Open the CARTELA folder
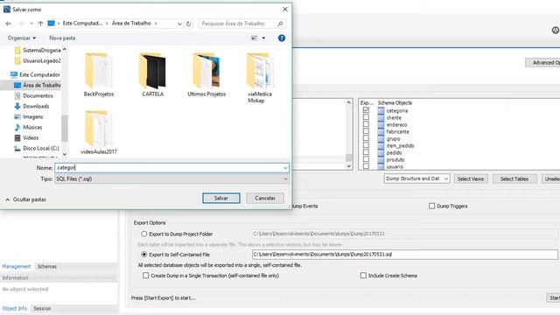 coord(153,74)
